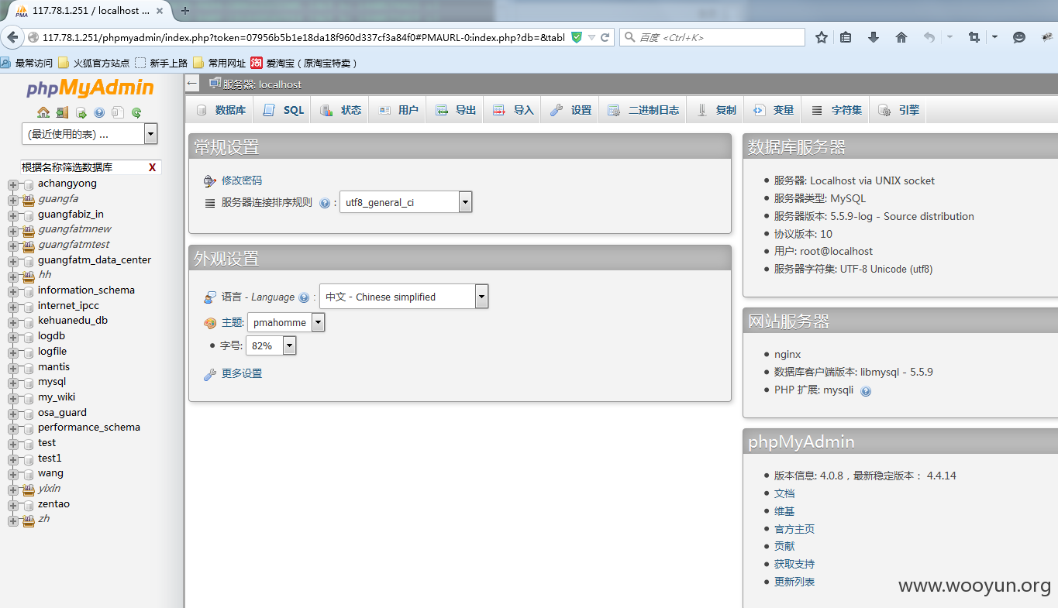This screenshot has width=1058, height=608.
Task: Open the utf8_general_ci collation dropdown
Action: [405, 203]
